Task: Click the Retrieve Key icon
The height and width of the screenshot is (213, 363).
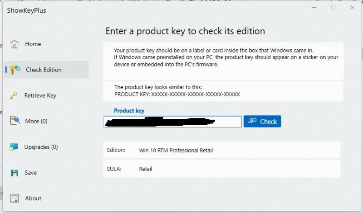Action: pos(15,95)
